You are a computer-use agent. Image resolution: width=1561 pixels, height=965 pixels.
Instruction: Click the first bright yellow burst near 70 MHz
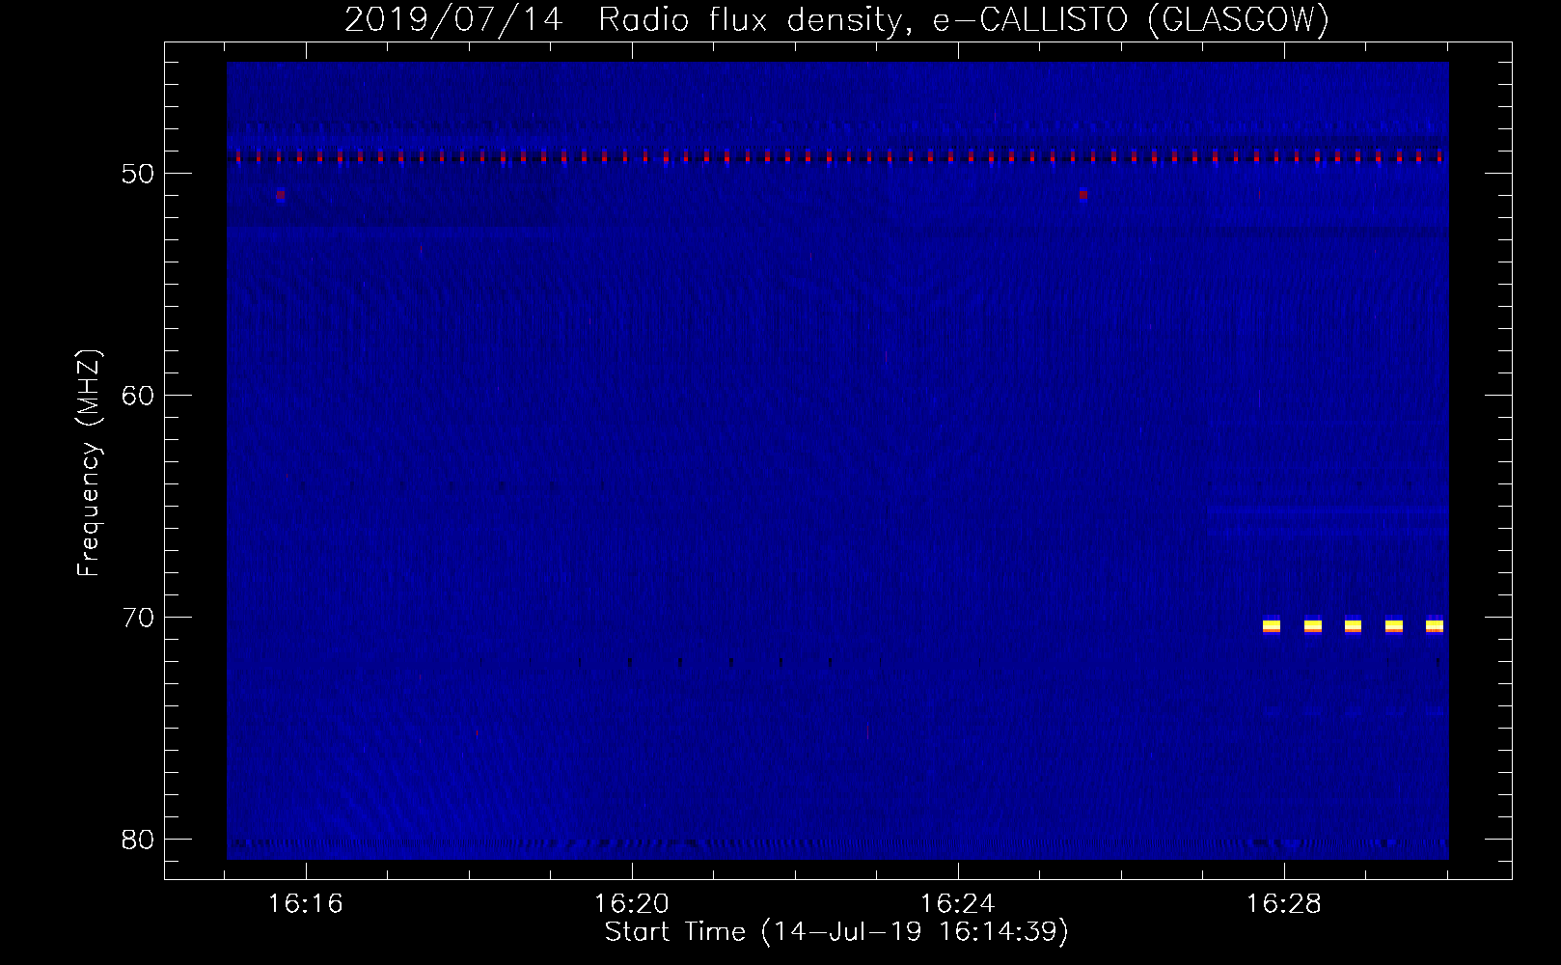tap(1272, 626)
